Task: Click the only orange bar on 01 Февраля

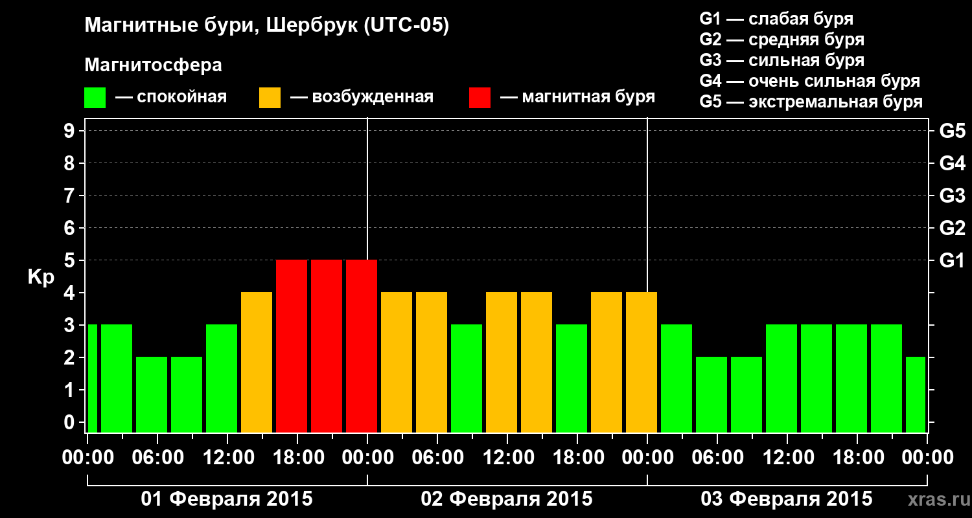Action: [x=257, y=362]
